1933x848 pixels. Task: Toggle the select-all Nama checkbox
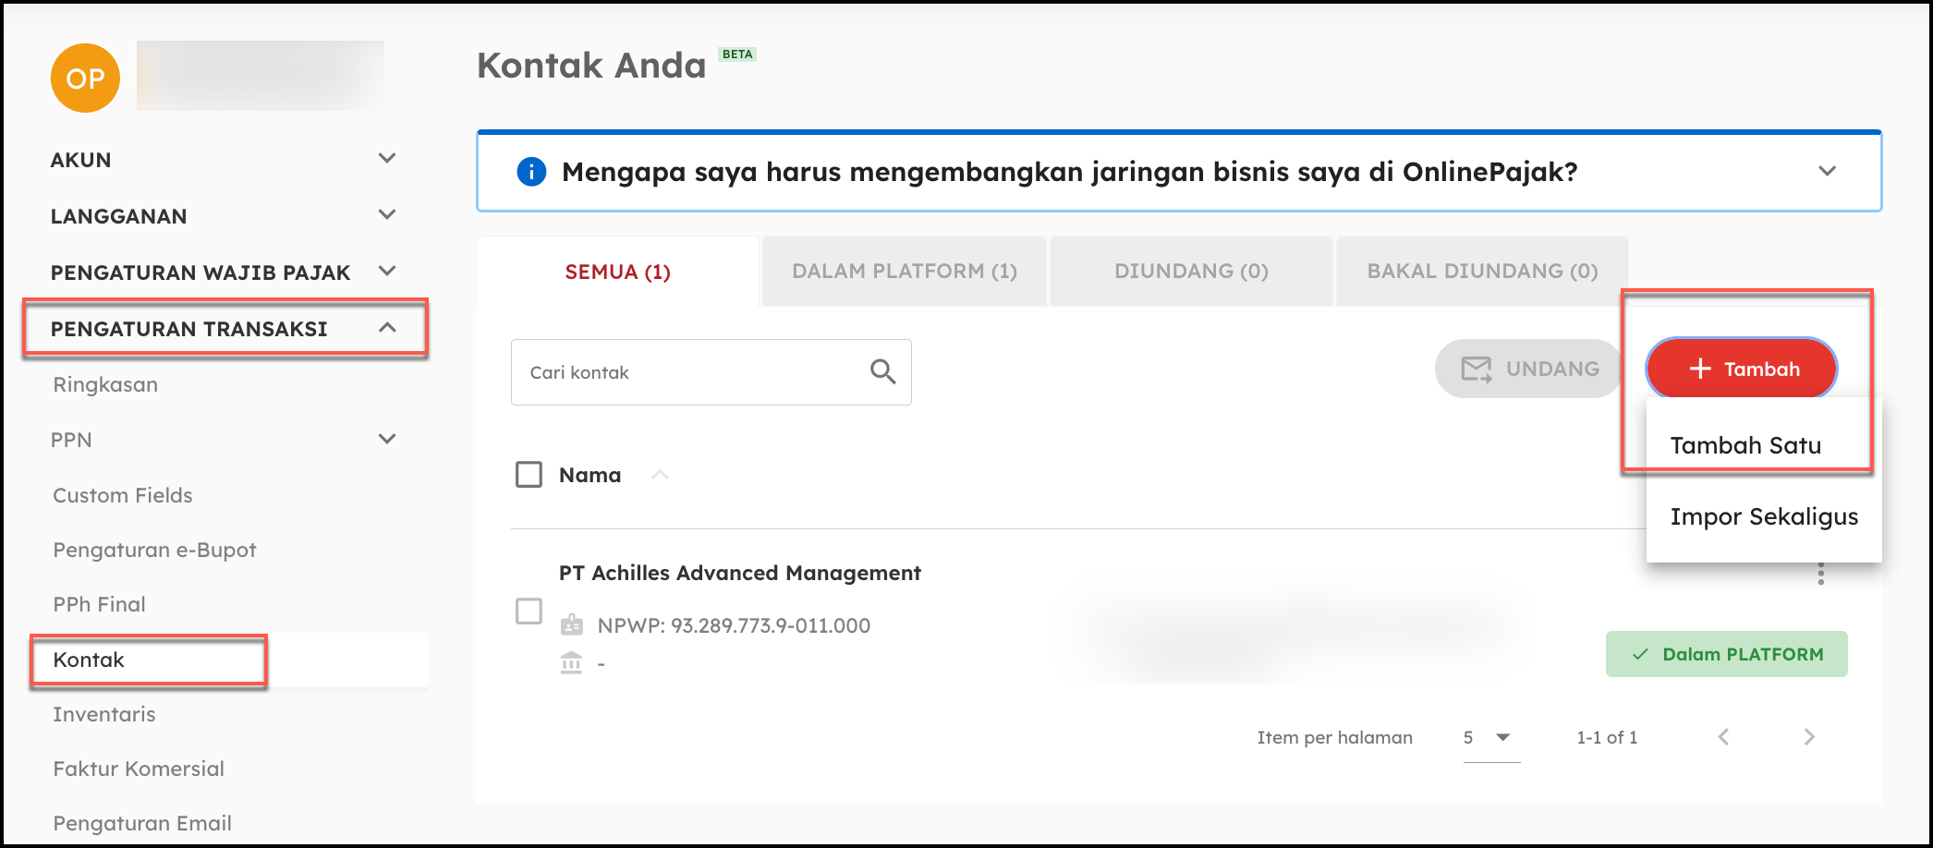coord(529,475)
